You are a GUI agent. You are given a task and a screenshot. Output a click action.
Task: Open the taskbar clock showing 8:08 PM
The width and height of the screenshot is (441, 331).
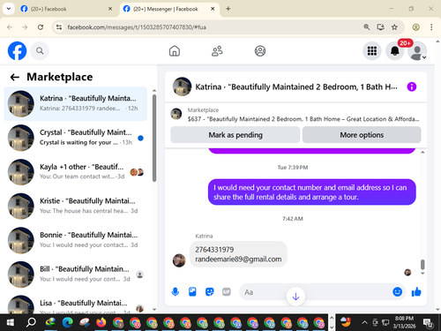point(404,322)
